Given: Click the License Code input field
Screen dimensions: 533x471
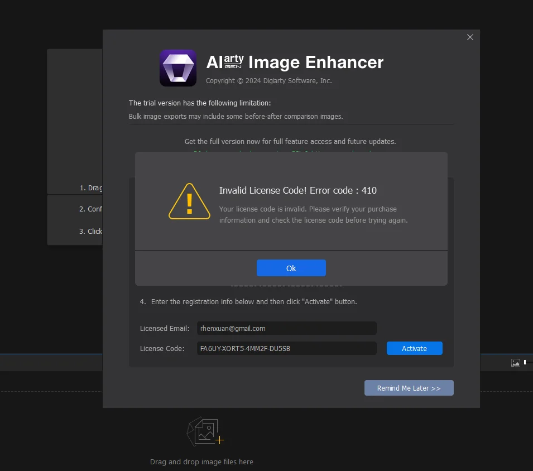Looking at the screenshot, I should 286,348.
